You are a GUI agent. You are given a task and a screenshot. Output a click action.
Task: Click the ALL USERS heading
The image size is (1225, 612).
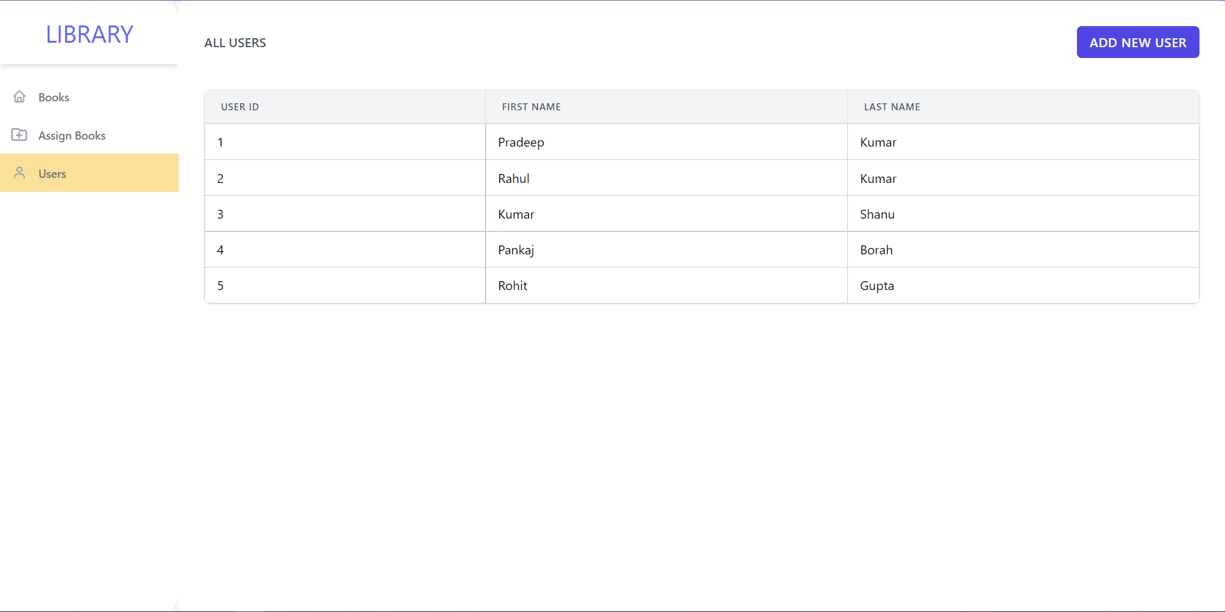pyautogui.click(x=235, y=43)
